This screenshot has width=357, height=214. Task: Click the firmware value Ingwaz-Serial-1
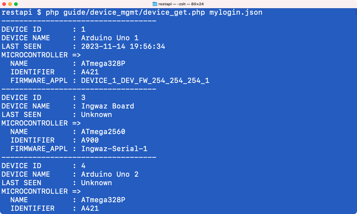tap(114, 149)
